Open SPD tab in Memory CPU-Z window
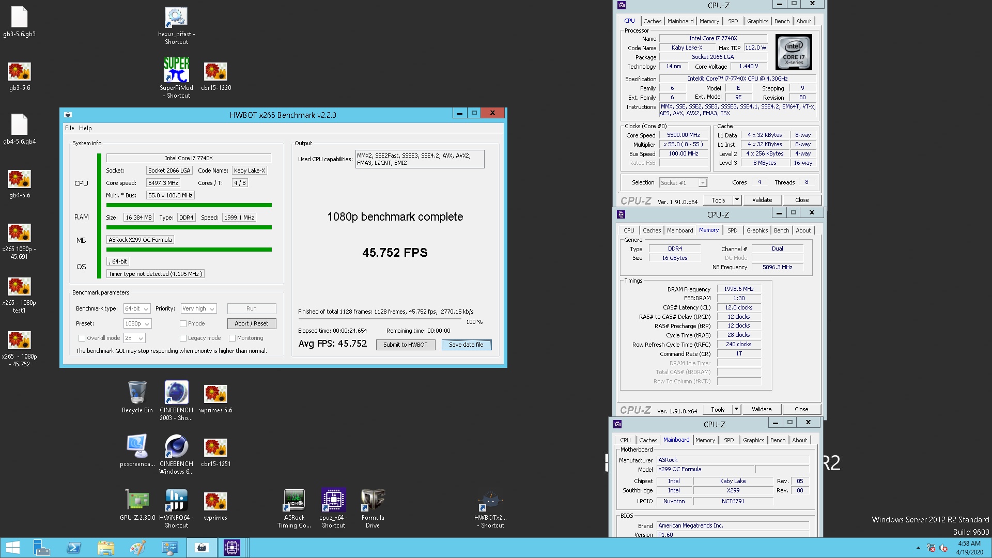The width and height of the screenshot is (992, 558). click(733, 230)
